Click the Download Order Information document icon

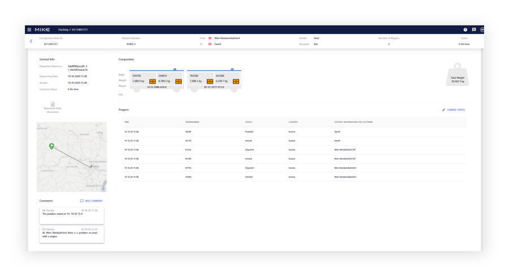pyautogui.click(x=53, y=105)
